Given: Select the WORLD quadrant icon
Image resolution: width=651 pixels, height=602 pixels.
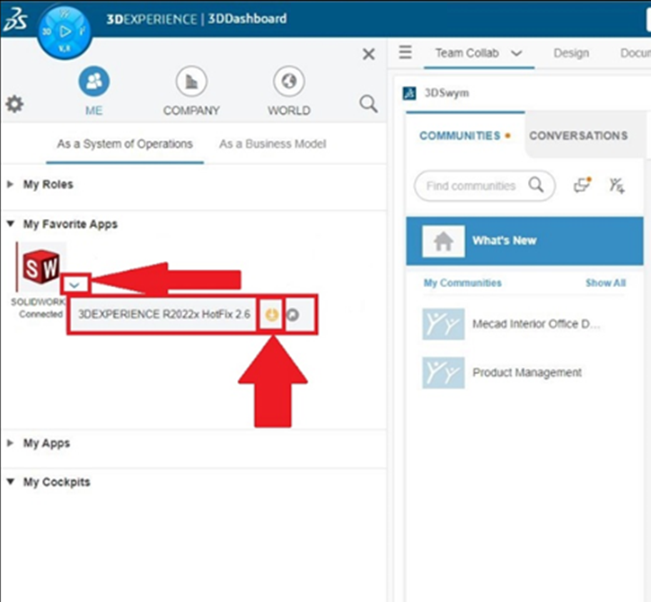Looking at the screenshot, I should (x=288, y=83).
